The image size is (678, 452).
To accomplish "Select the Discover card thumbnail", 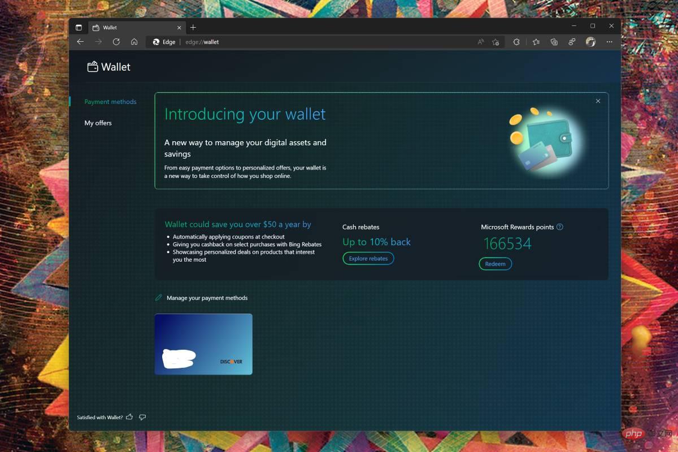I will [203, 344].
